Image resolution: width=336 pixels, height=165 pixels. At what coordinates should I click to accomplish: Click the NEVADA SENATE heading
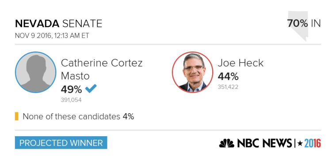[x=58, y=23]
